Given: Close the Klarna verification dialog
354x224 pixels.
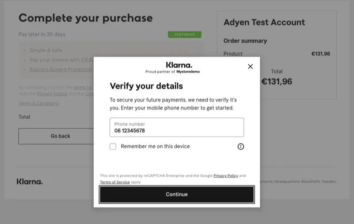Looking at the screenshot, I should click(250, 66).
